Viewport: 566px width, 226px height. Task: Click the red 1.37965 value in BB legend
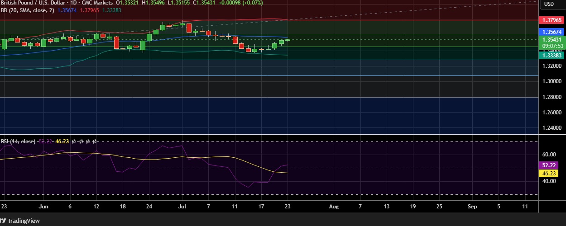click(89, 10)
